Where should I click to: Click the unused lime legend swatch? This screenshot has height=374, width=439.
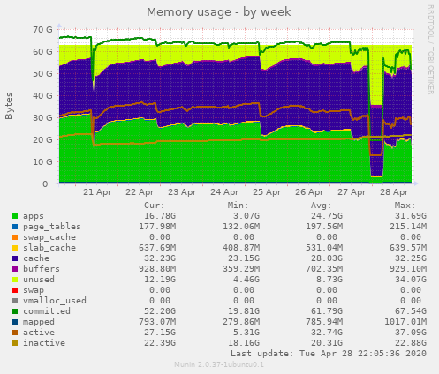click(15, 280)
